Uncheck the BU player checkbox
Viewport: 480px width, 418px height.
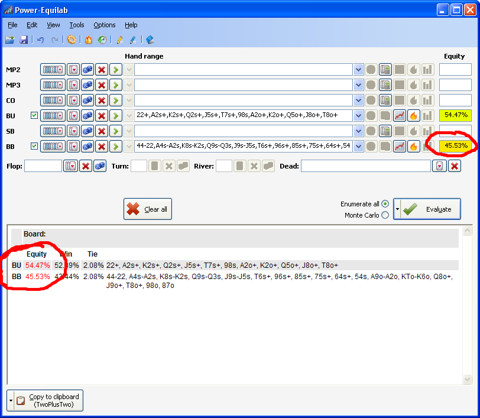click(x=34, y=115)
